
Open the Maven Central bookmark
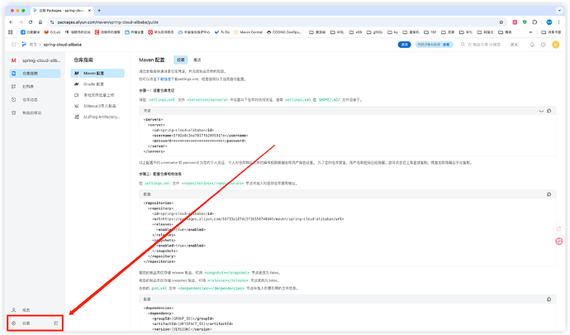tap(248, 32)
